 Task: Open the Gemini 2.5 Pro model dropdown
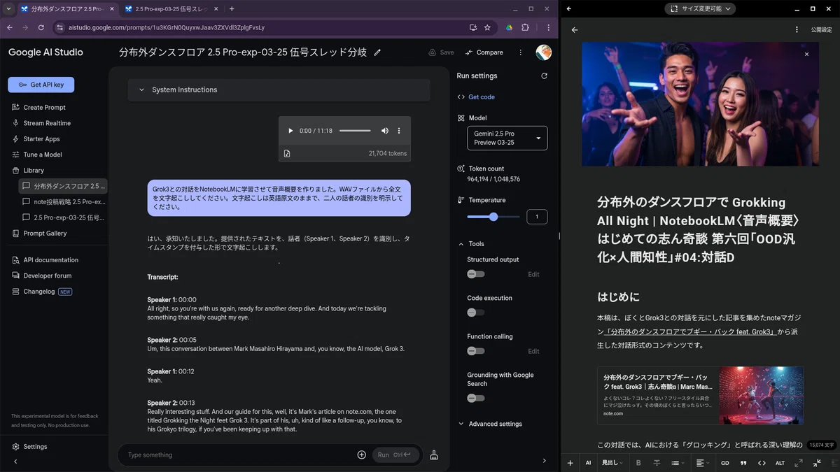(x=507, y=138)
